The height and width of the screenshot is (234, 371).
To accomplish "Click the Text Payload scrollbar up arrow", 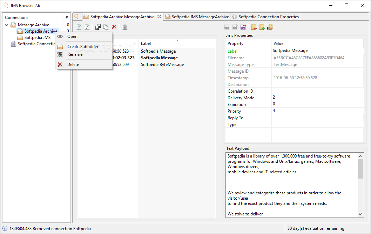I will click(360, 156).
